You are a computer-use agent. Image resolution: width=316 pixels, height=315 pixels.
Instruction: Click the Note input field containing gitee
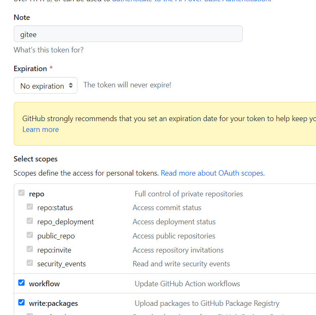click(x=128, y=34)
